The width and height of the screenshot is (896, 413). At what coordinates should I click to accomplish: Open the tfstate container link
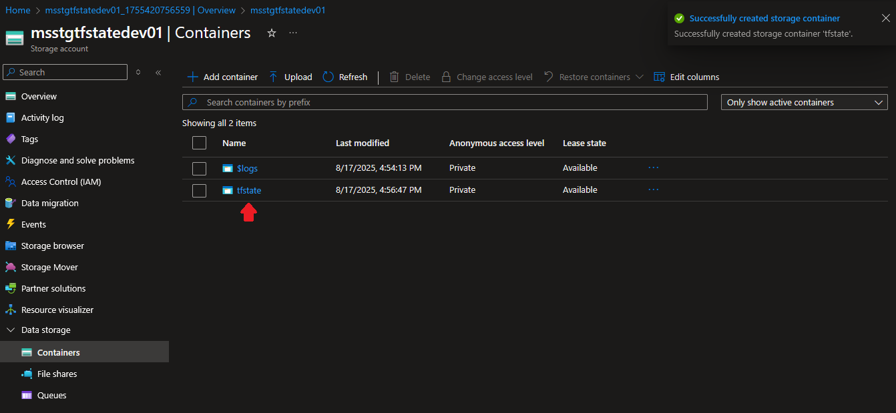coord(249,190)
